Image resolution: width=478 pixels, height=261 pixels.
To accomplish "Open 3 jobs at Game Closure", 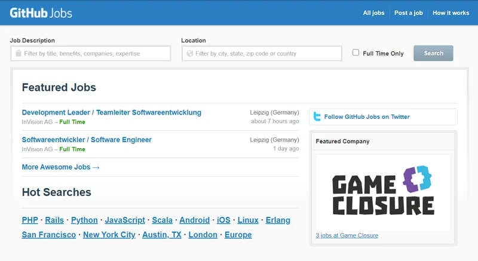I will (x=347, y=235).
